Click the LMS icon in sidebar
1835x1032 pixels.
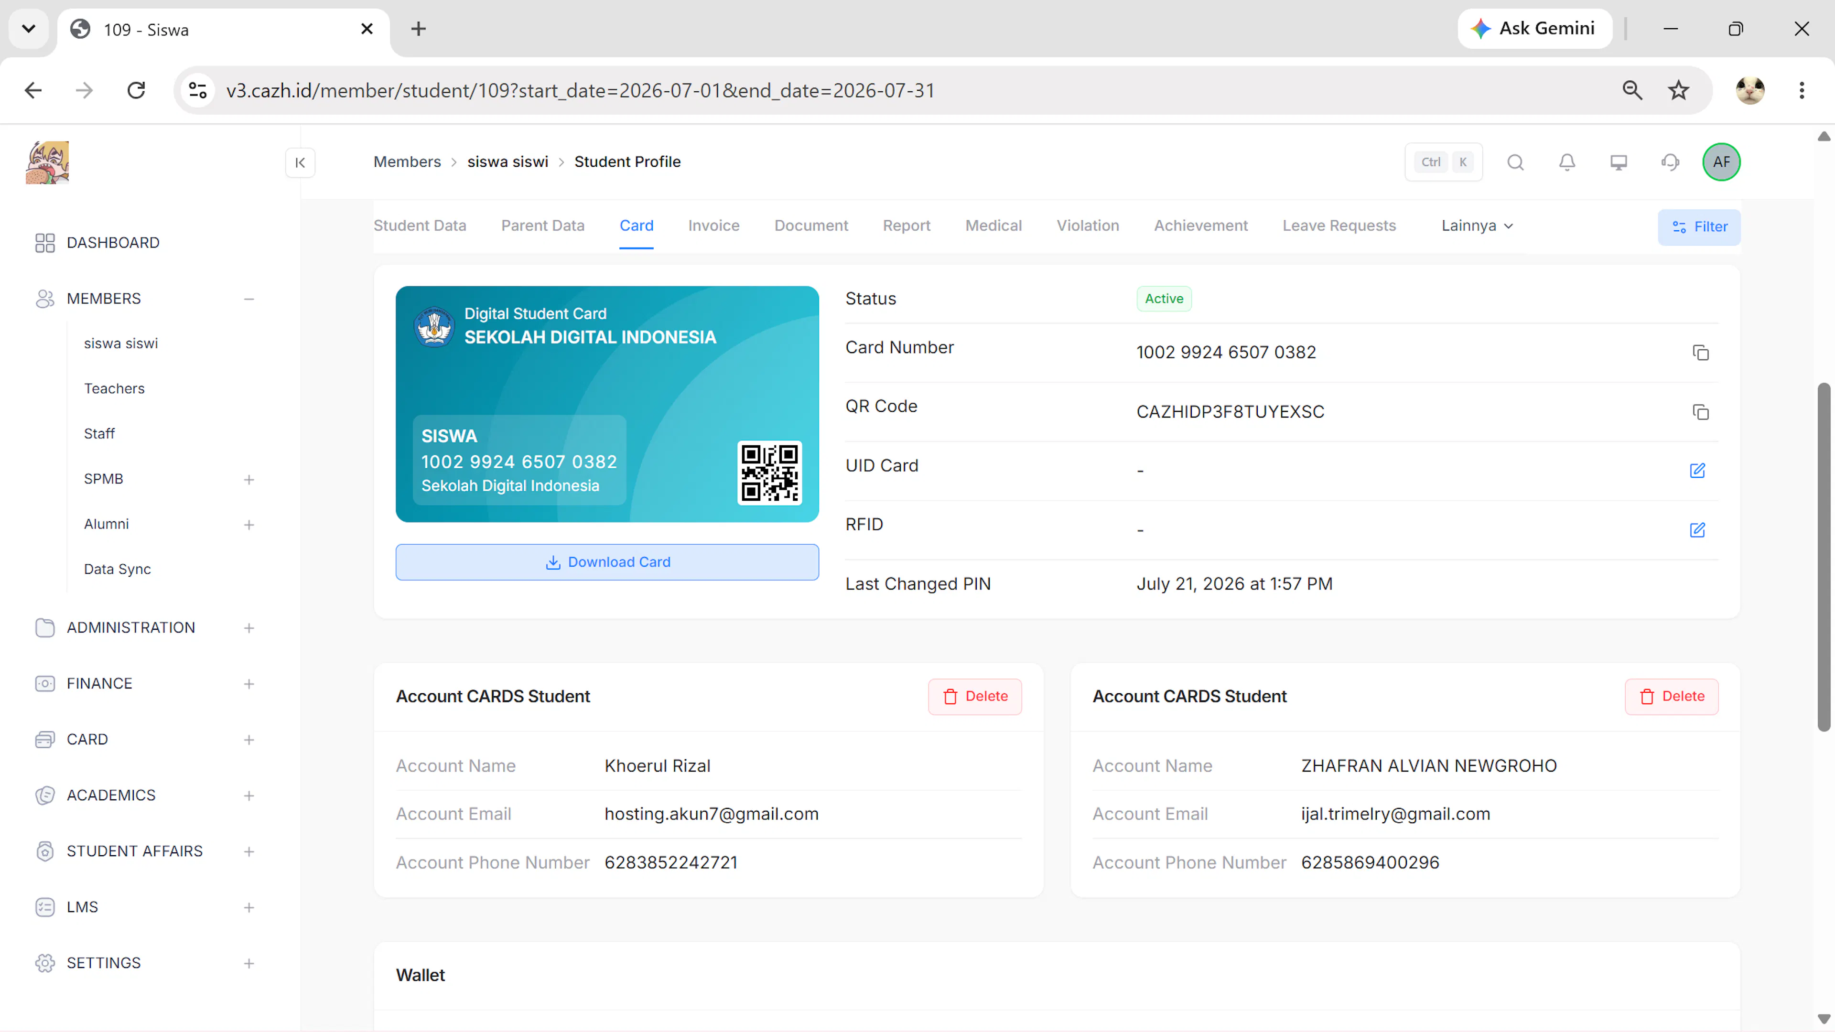pyautogui.click(x=45, y=907)
